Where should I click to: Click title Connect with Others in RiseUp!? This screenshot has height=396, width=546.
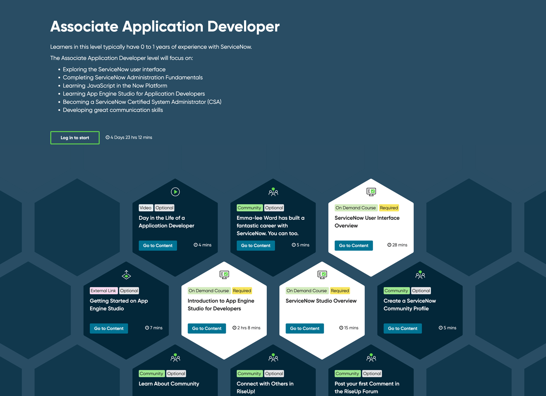[265, 387]
